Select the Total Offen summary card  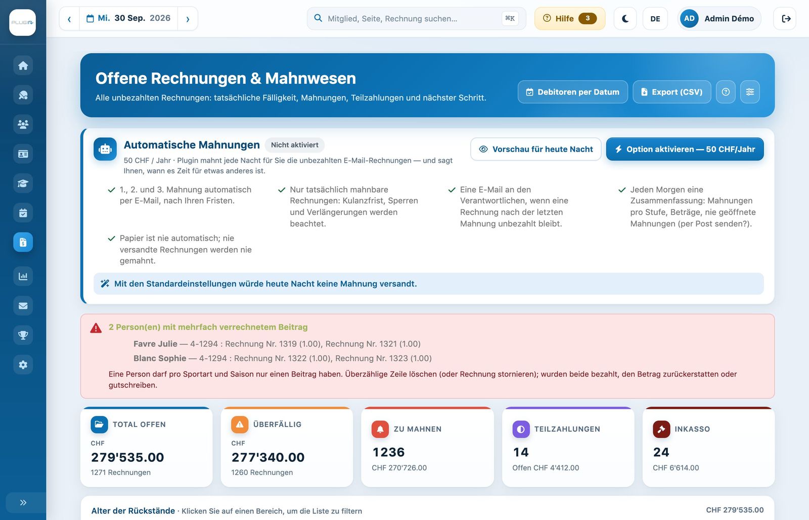click(147, 447)
